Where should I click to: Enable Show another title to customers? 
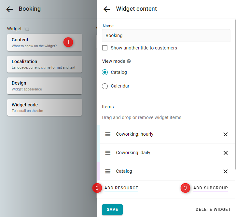(105, 48)
